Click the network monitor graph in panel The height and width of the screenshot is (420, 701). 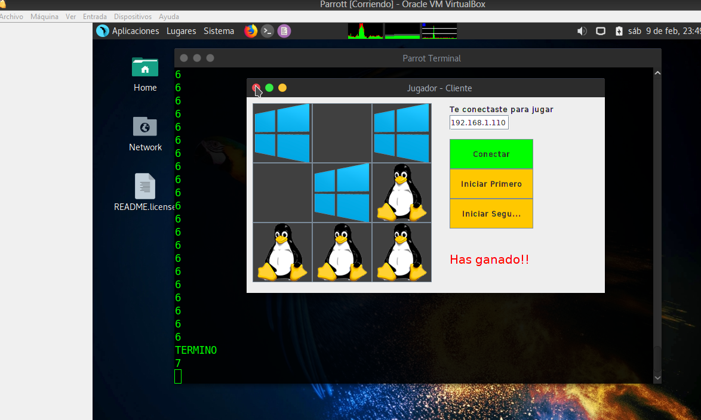coord(439,31)
